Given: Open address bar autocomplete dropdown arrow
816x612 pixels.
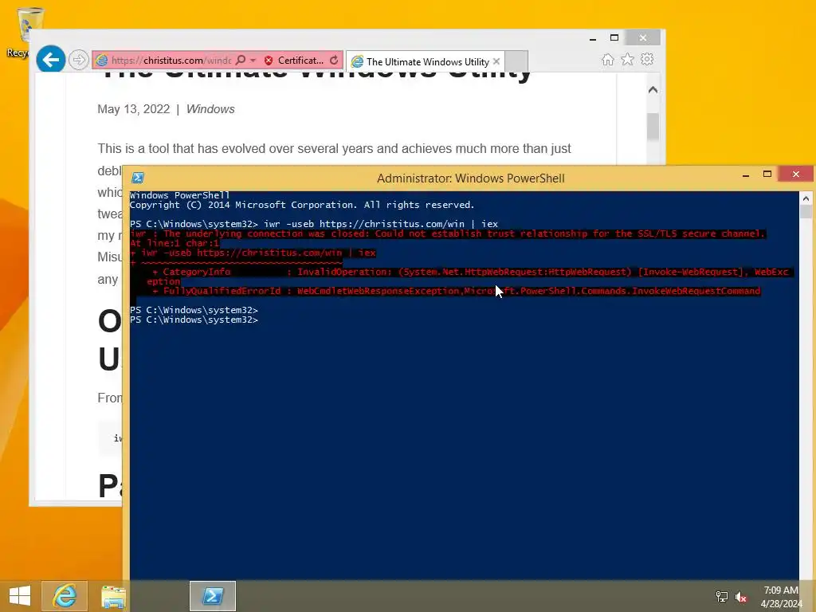Looking at the screenshot, I should 253,61.
